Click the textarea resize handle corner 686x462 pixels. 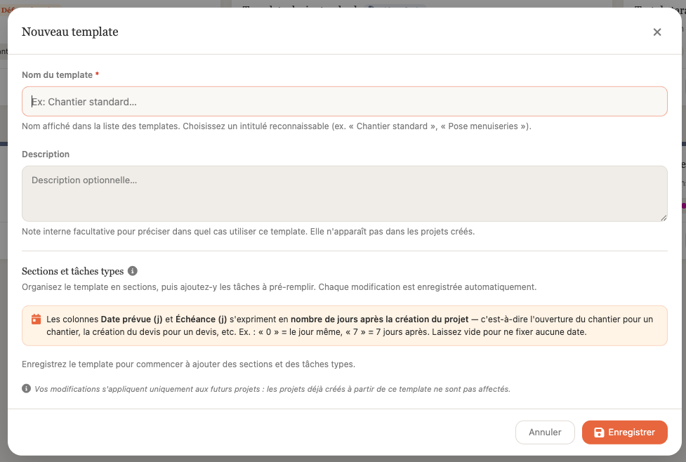point(664,218)
